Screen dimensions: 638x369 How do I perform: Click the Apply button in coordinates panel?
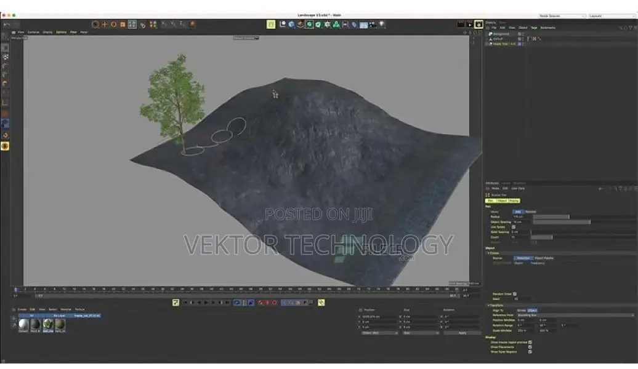[462, 333]
